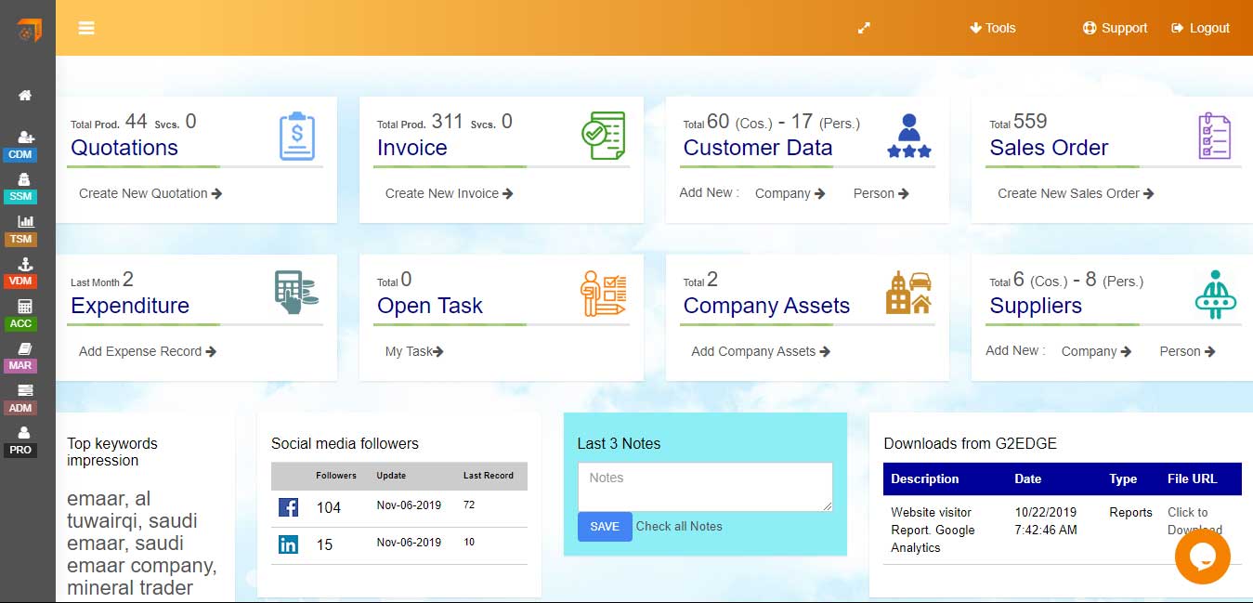Image resolution: width=1253 pixels, height=603 pixels.
Task: Open the Invoice card title
Action: pos(412,148)
